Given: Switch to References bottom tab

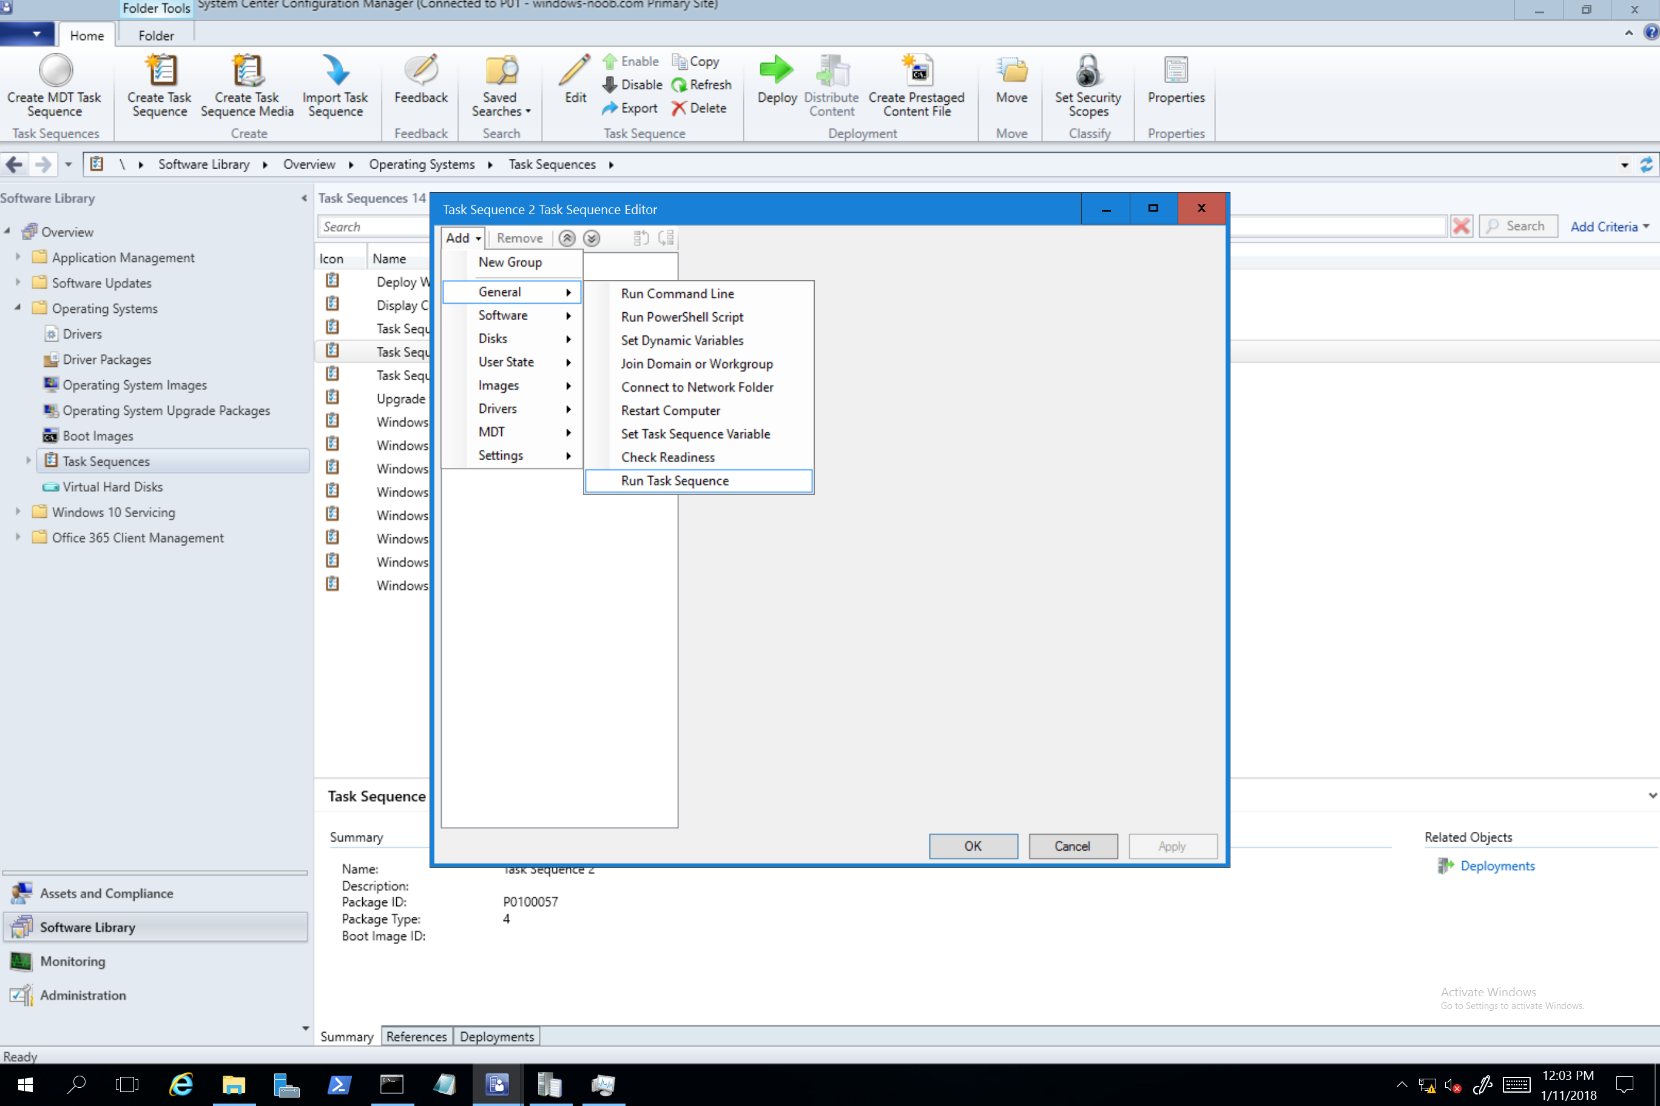Looking at the screenshot, I should pyautogui.click(x=416, y=1036).
